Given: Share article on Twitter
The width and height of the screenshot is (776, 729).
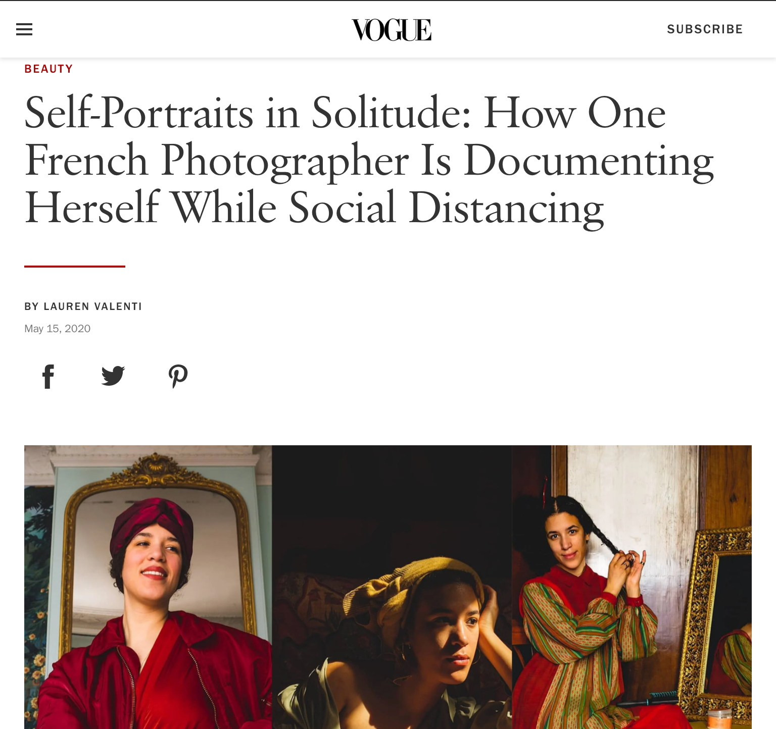Looking at the screenshot, I should click(x=113, y=376).
